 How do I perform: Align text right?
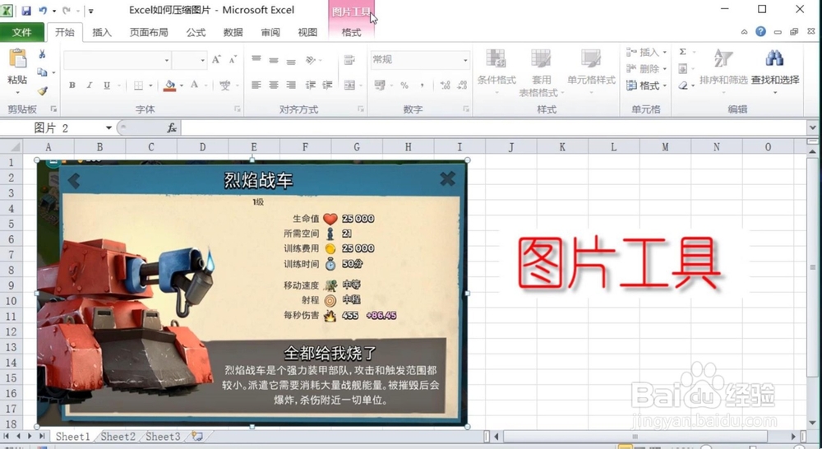291,85
